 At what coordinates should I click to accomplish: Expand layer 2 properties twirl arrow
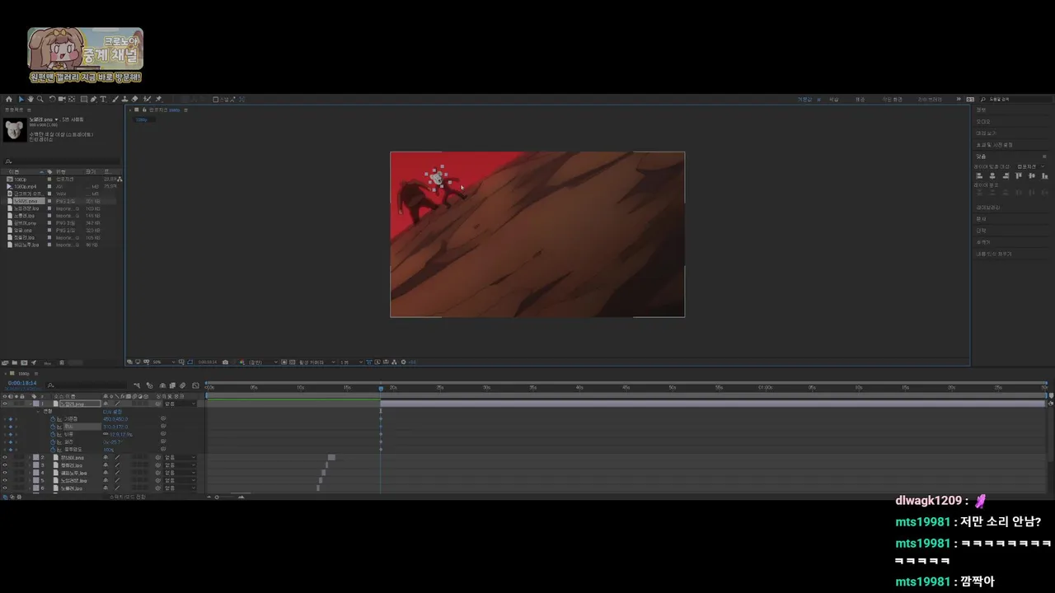tap(30, 457)
